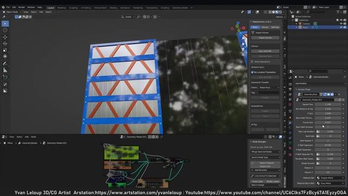
Task: Click the outliner filter funnel icon
Action: point(338,12)
